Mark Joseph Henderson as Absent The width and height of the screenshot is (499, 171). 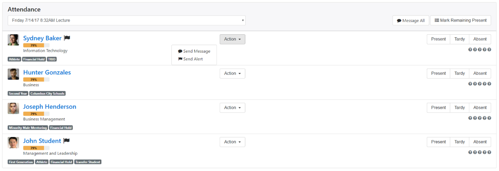point(480,107)
